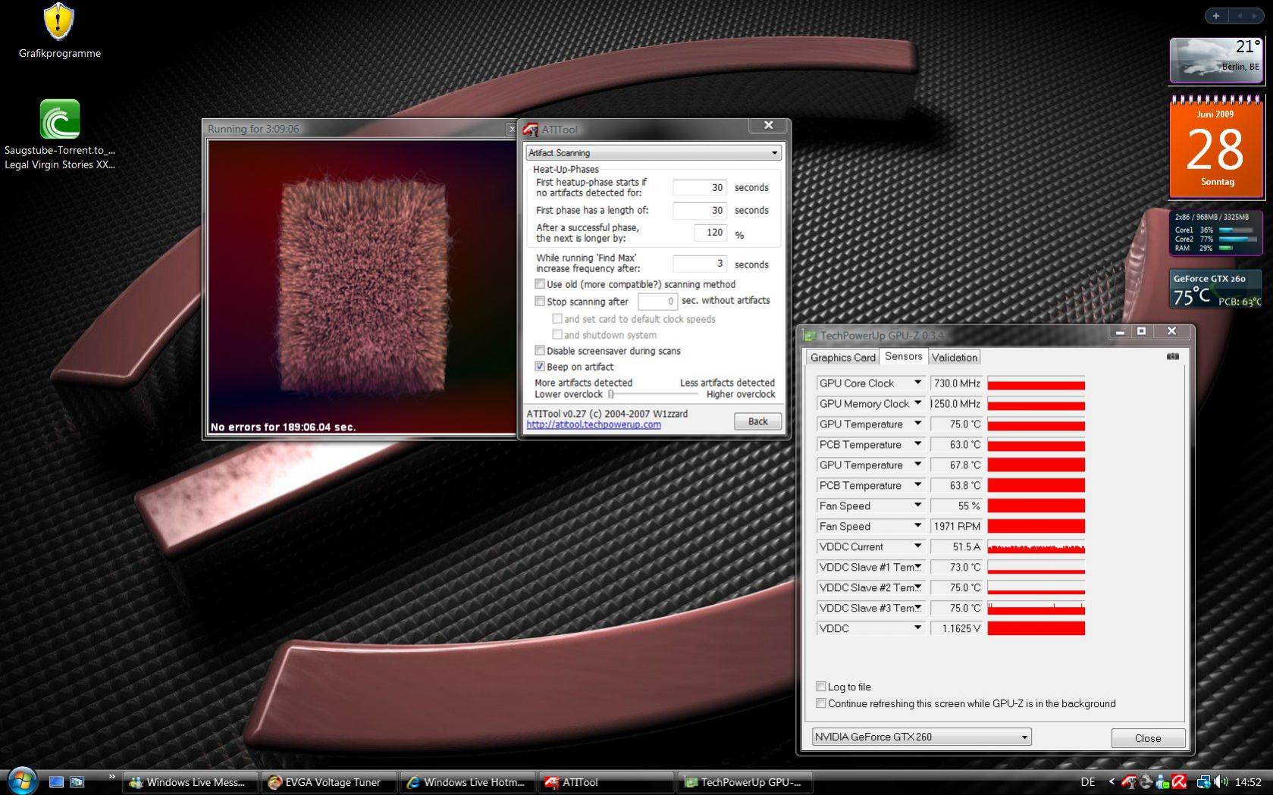The image size is (1273, 795).
Task: Enable 'Use old scanning method' checkbox
Action: 540,284
